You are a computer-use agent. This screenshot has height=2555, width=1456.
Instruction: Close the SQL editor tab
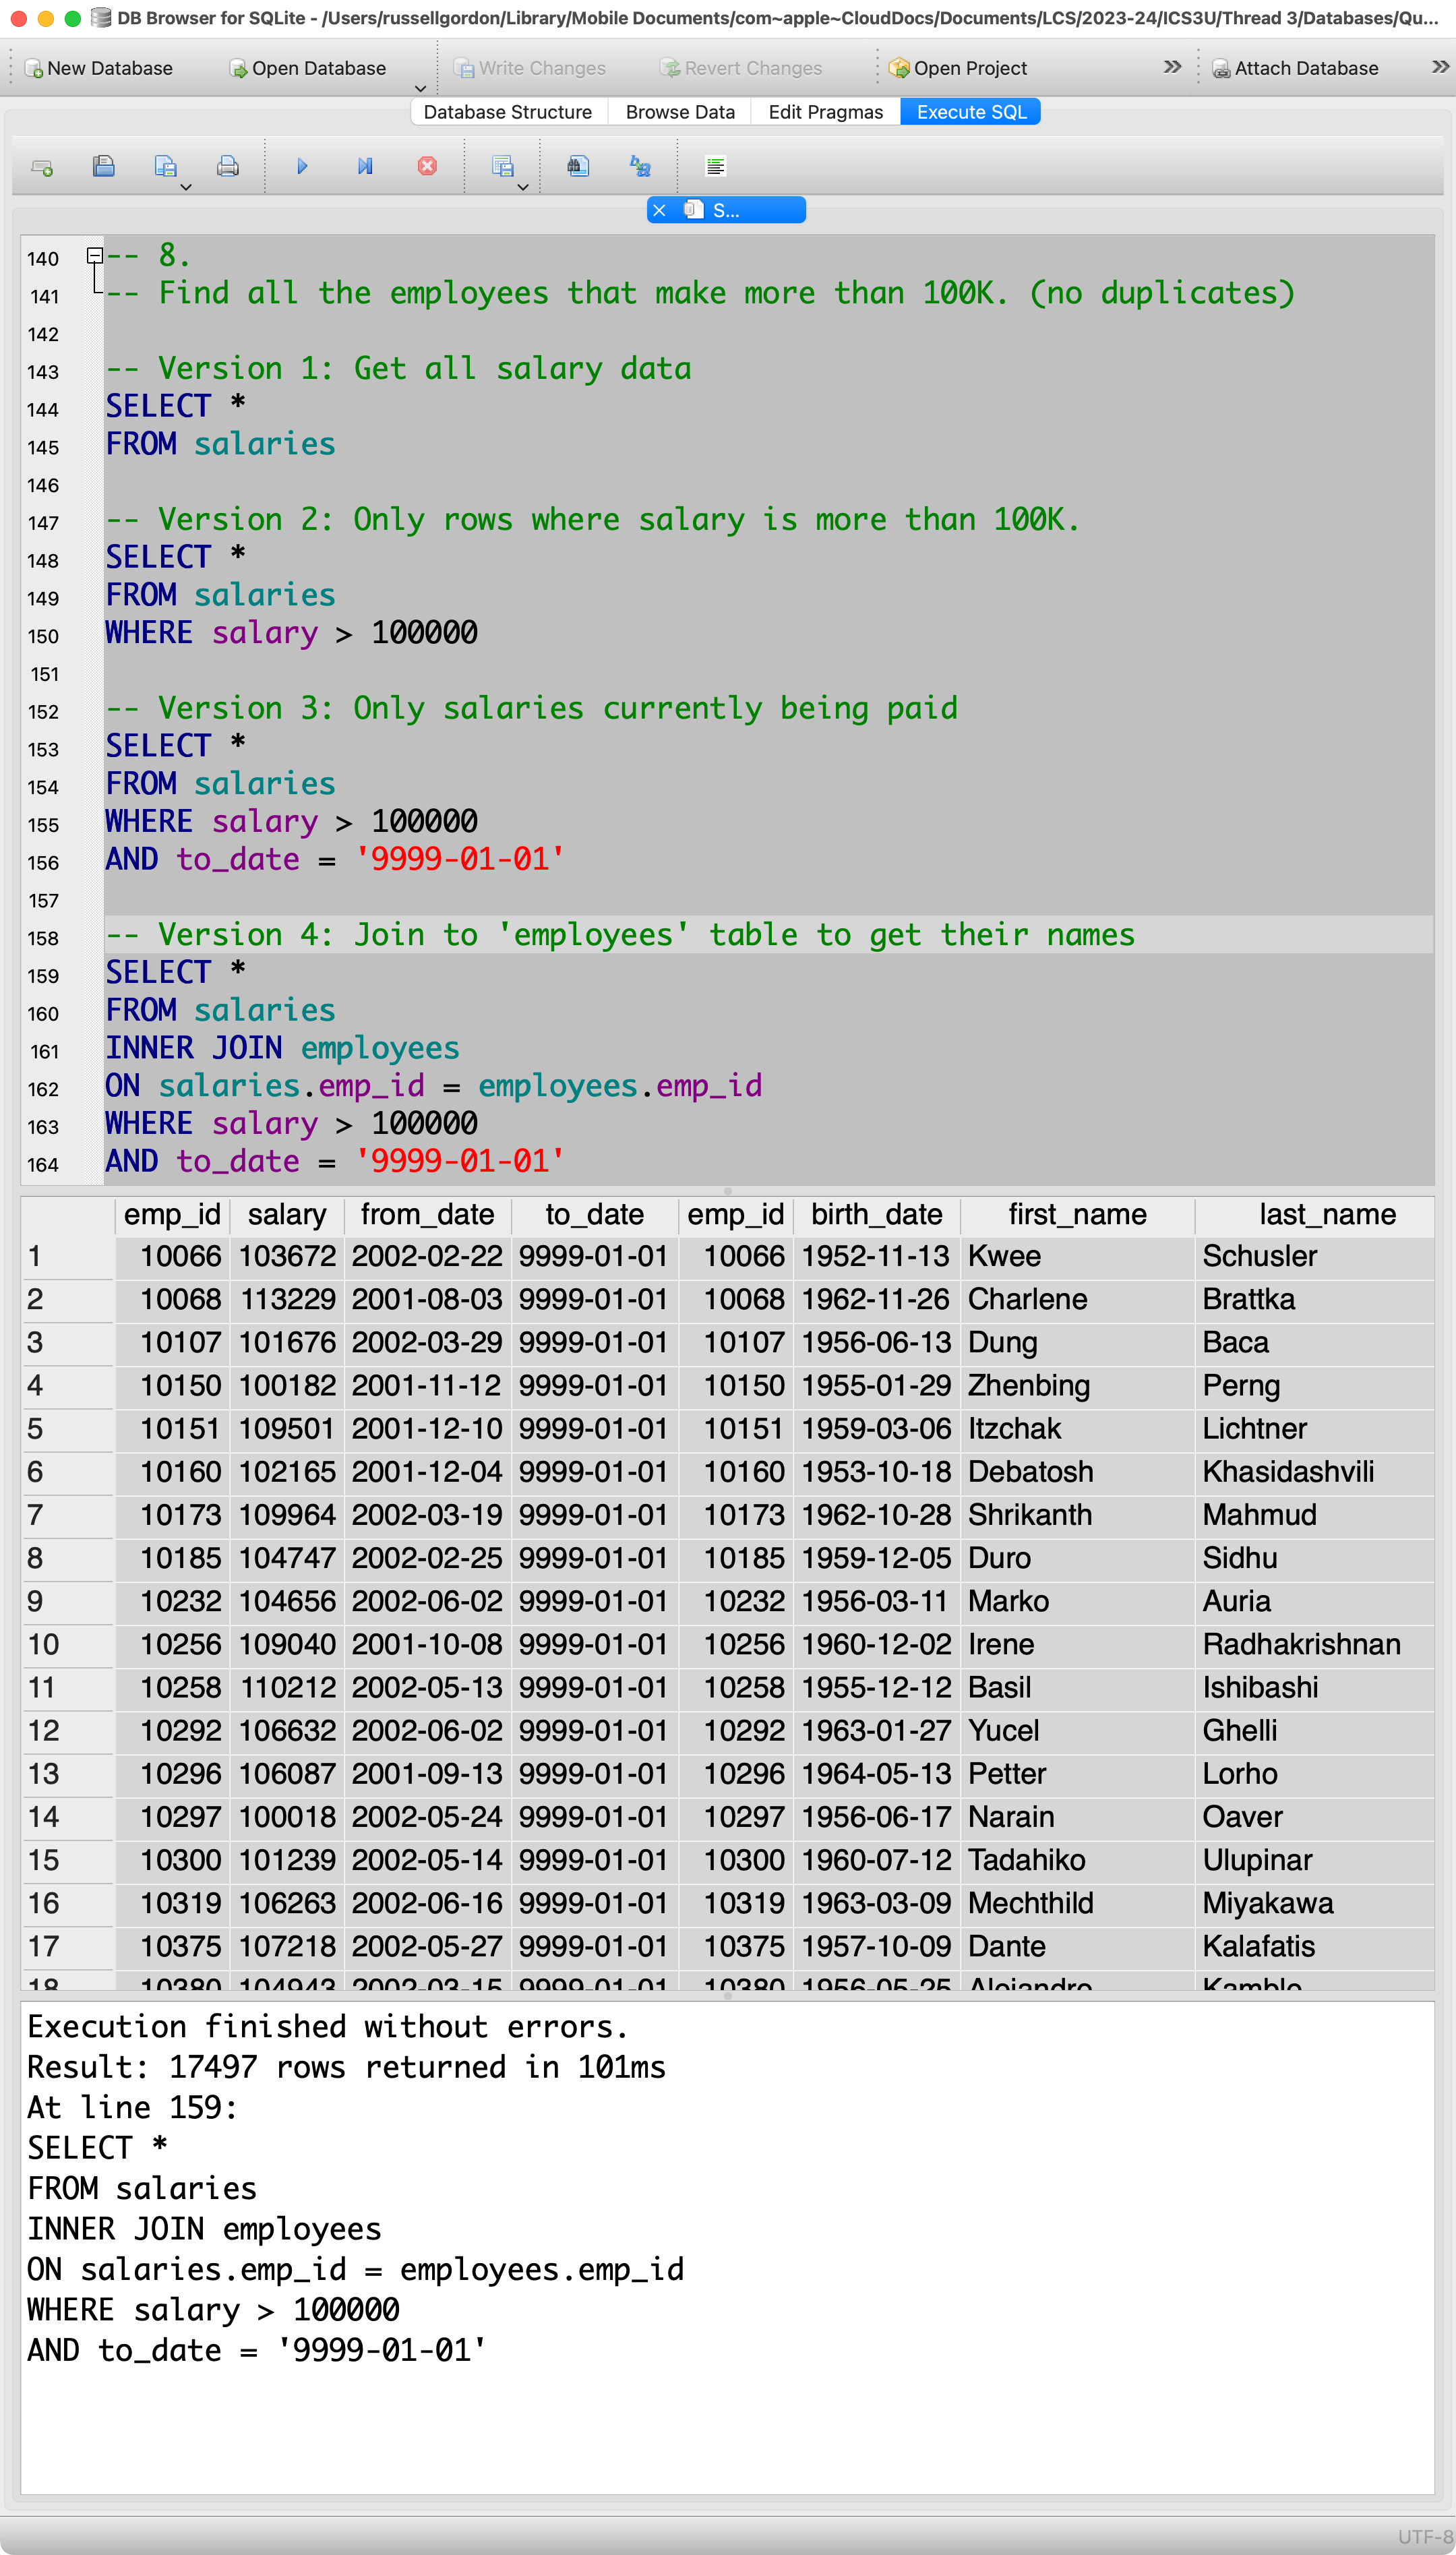[x=659, y=210]
